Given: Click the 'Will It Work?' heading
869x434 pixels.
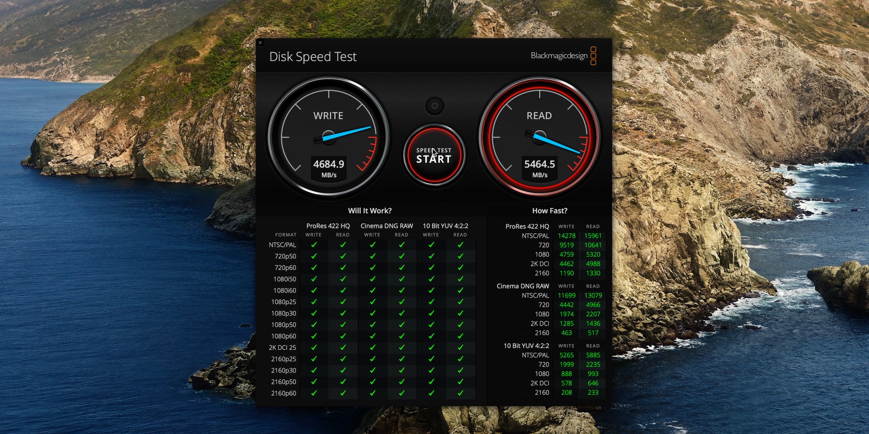Looking at the screenshot, I should pos(370,211).
